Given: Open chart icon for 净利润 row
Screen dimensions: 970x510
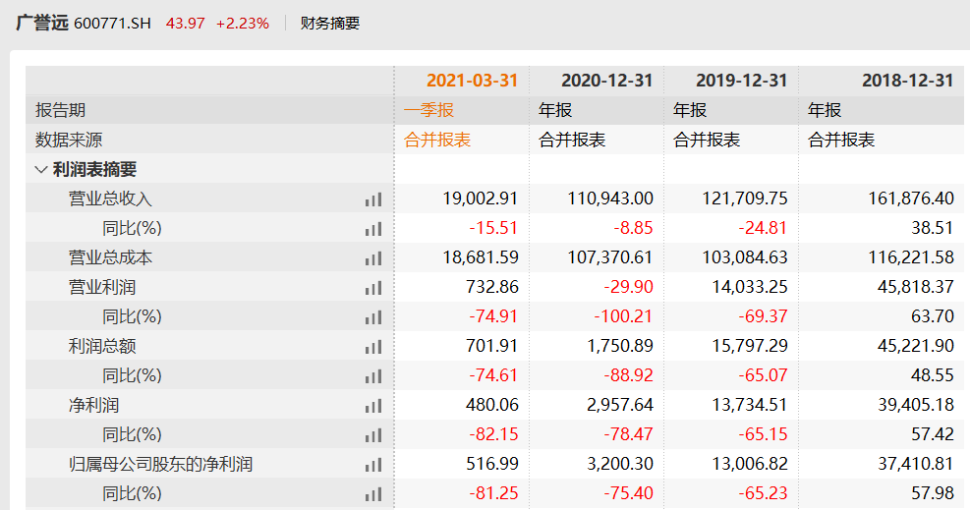Looking at the screenshot, I should point(373,406).
